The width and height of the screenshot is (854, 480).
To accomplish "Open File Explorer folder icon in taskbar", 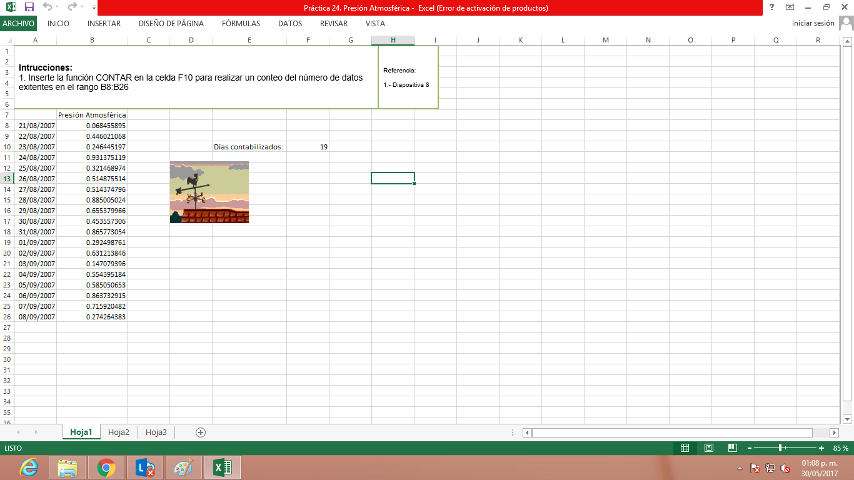I will (68, 467).
